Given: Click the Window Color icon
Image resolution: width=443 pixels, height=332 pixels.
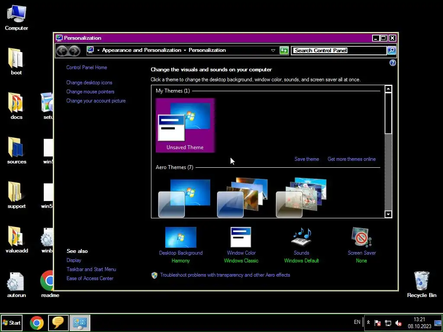Looking at the screenshot, I should click(x=241, y=237).
